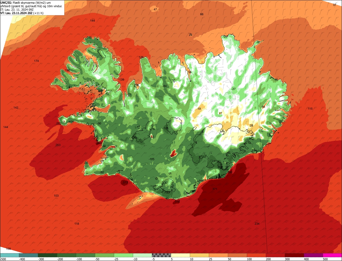Click the 66 value in the northern ocean
Screen dimensions: 342x261
click(202, 14)
